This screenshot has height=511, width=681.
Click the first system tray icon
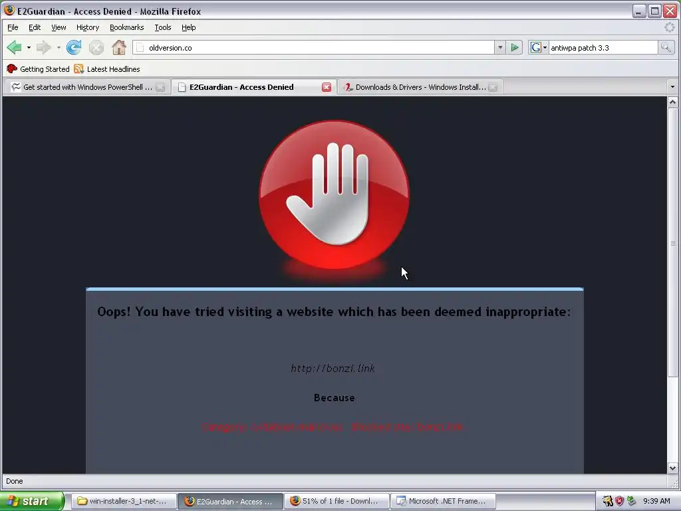point(607,501)
